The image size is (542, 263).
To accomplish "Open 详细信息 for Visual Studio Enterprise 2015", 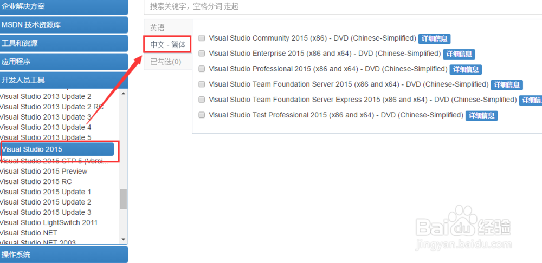I will tap(459, 54).
